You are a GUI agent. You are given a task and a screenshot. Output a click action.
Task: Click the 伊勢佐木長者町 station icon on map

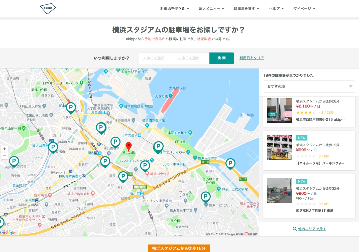pyautogui.click(x=84, y=176)
